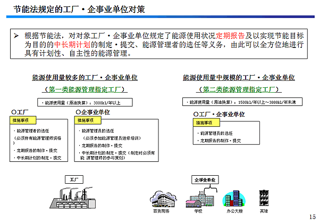Click 中长期计划的制定・提交 in factory box
Screen dimensions: 319x221
pos(39,158)
